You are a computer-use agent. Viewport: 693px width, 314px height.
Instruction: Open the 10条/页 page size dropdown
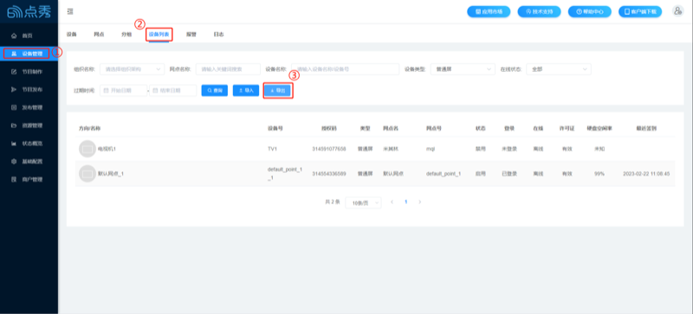tap(363, 202)
